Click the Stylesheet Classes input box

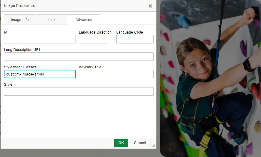coord(40,74)
